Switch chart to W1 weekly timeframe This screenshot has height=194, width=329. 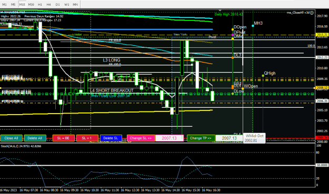[x=66, y=4]
